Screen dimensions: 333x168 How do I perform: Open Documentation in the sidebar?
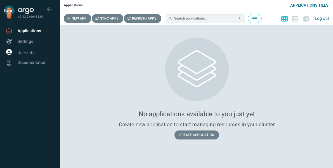click(32, 63)
